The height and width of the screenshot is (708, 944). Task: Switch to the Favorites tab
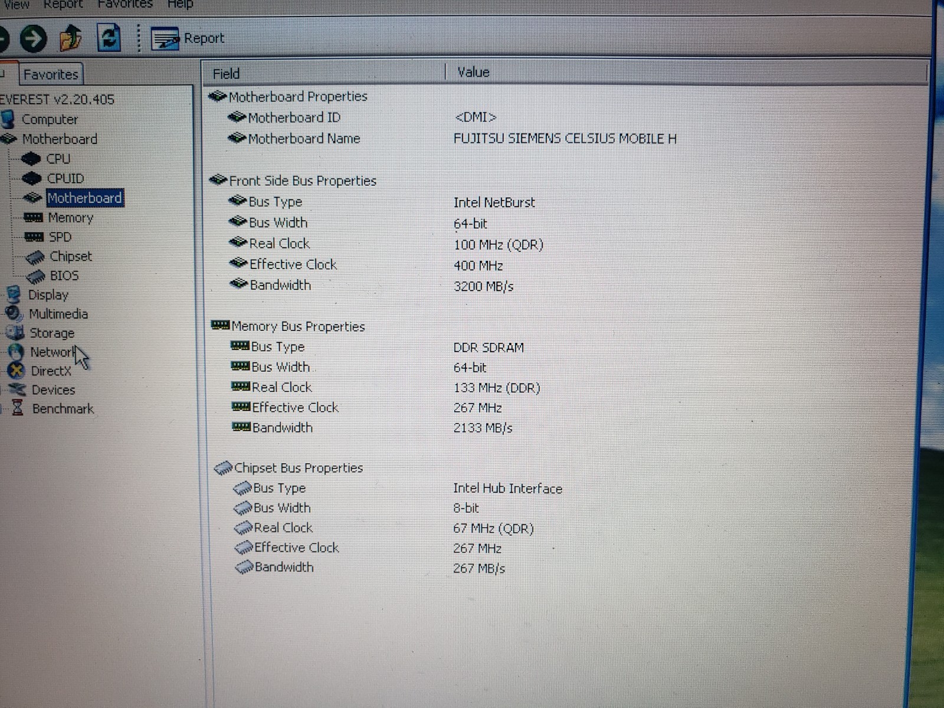pos(51,74)
